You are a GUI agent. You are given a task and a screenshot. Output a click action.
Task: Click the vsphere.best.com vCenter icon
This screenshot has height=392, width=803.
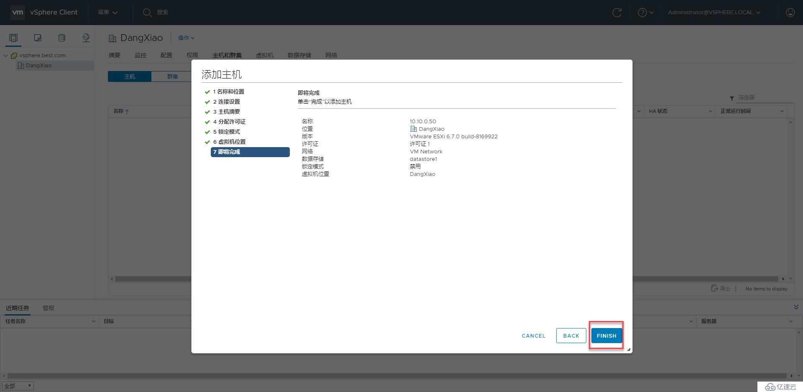[x=14, y=56]
